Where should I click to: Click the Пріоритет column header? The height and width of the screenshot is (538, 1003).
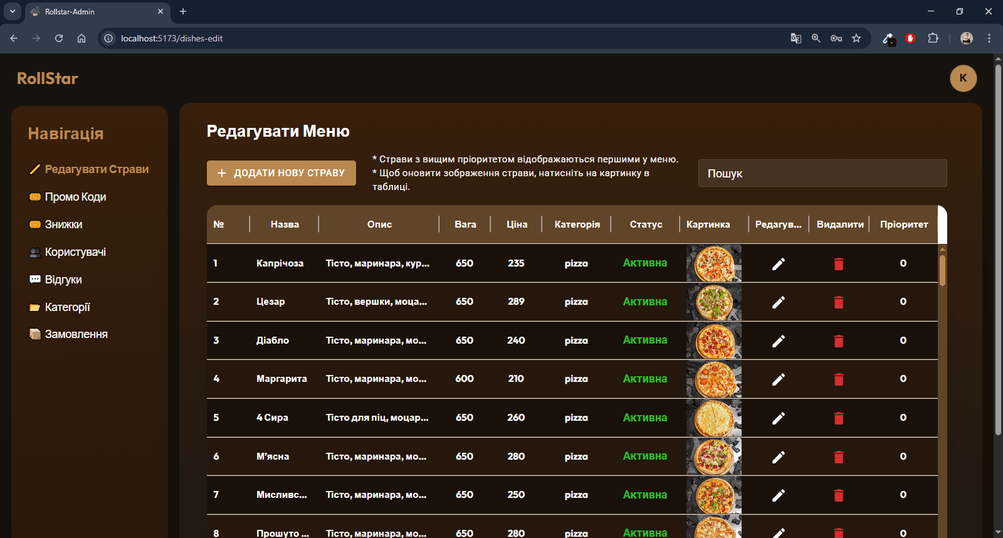[904, 224]
